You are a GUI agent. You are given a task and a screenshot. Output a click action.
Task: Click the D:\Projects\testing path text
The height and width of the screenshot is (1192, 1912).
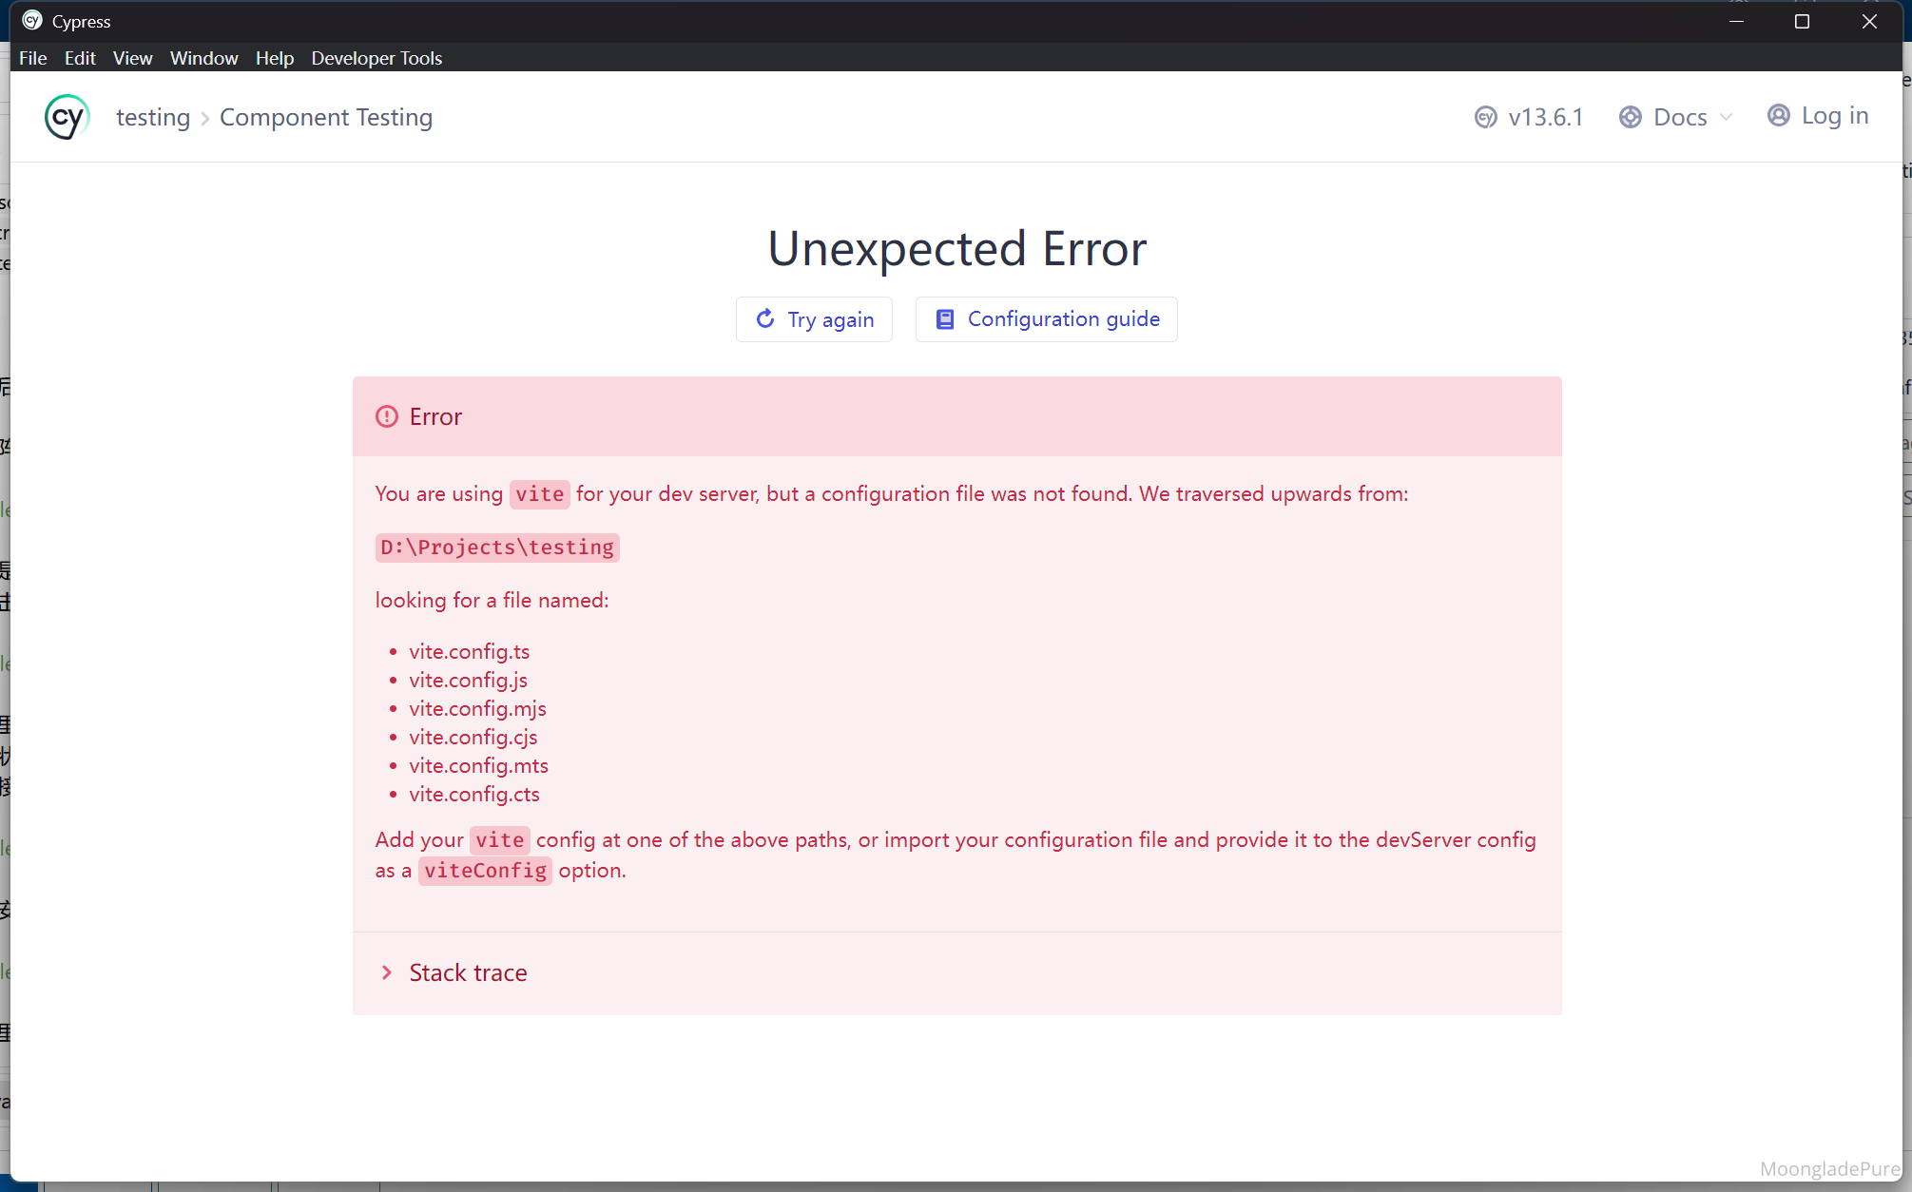point(497,548)
